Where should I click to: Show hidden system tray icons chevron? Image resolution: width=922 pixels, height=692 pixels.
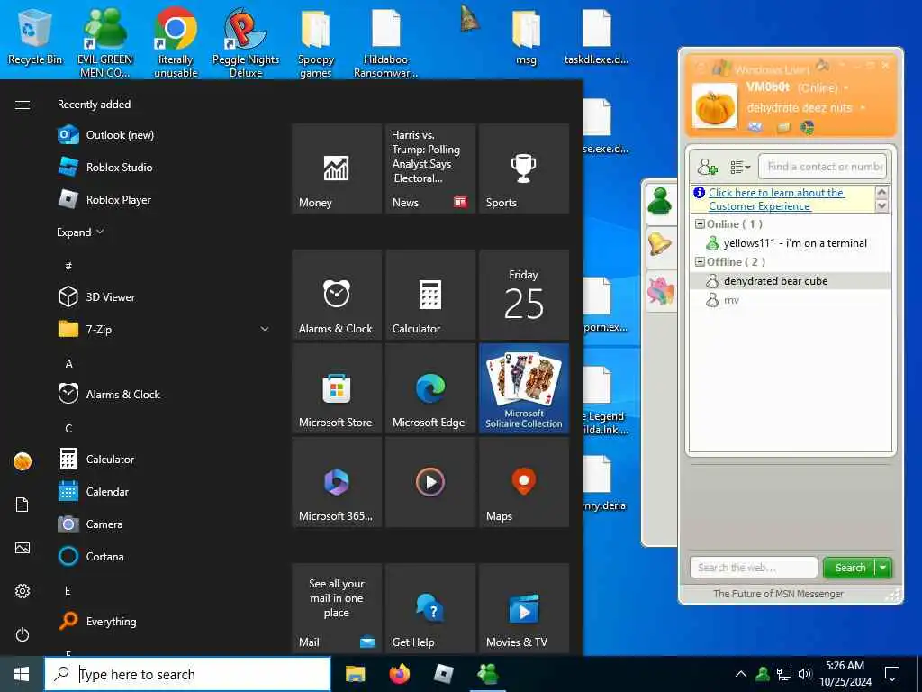741,674
